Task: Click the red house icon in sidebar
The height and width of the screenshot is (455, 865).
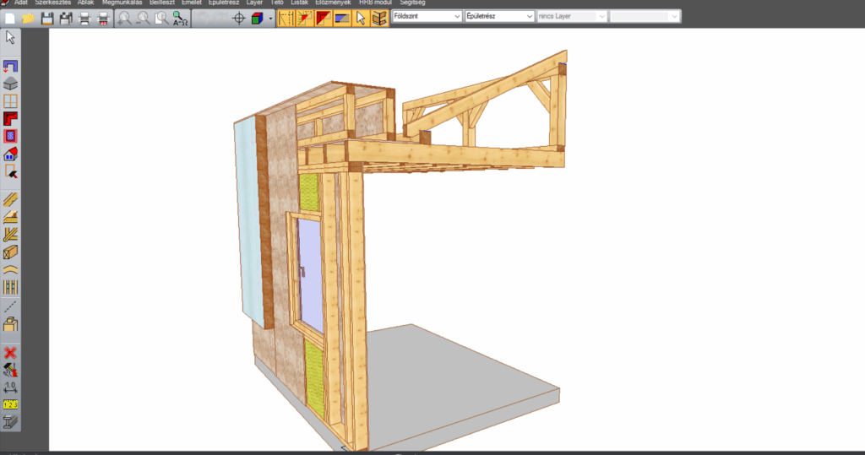Action: 11,154
